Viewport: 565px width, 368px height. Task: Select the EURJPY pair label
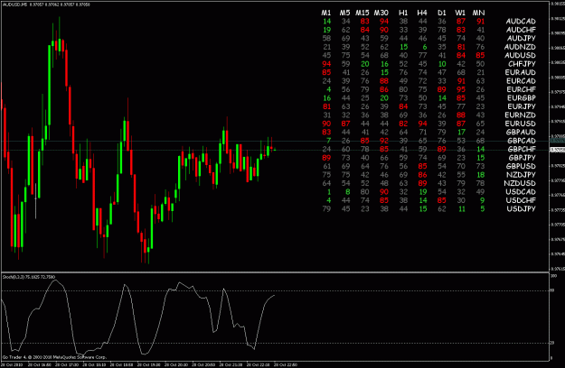[522, 106]
